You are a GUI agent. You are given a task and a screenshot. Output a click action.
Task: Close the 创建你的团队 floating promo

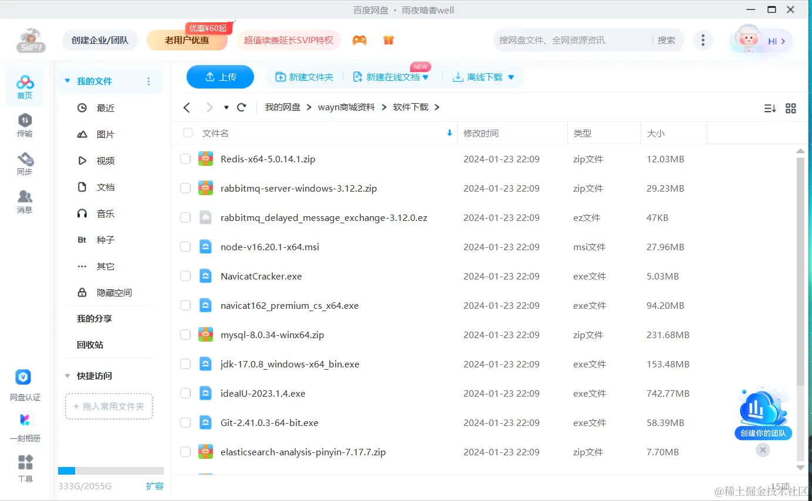click(763, 450)
